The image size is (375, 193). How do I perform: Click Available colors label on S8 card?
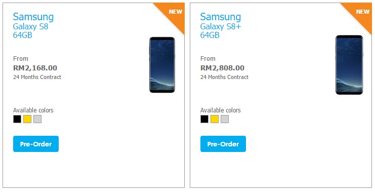[33, 110]
